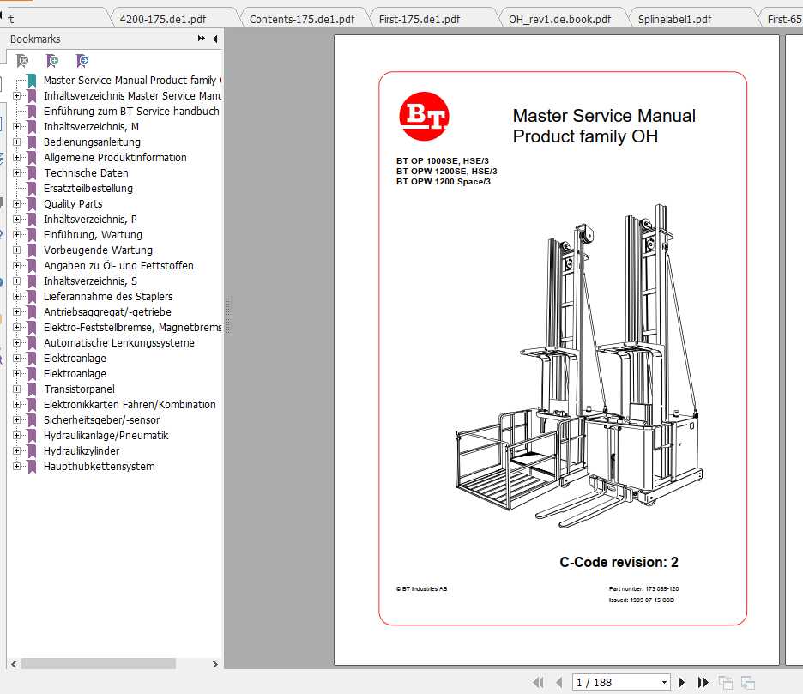Open Angaben zu Öl- und Fettstoffen bookmark
The height and width of the screenshot is (694, 803).
(118, 265)
